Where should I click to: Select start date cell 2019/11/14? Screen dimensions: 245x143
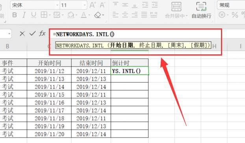coord(49,87)
